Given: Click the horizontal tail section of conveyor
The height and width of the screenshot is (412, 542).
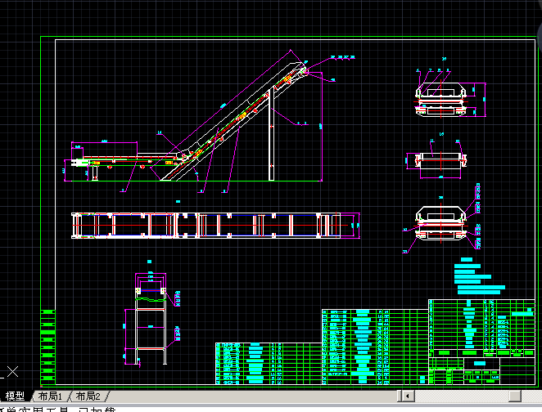Looking at the screenshot, I should (x=115, y=163).
